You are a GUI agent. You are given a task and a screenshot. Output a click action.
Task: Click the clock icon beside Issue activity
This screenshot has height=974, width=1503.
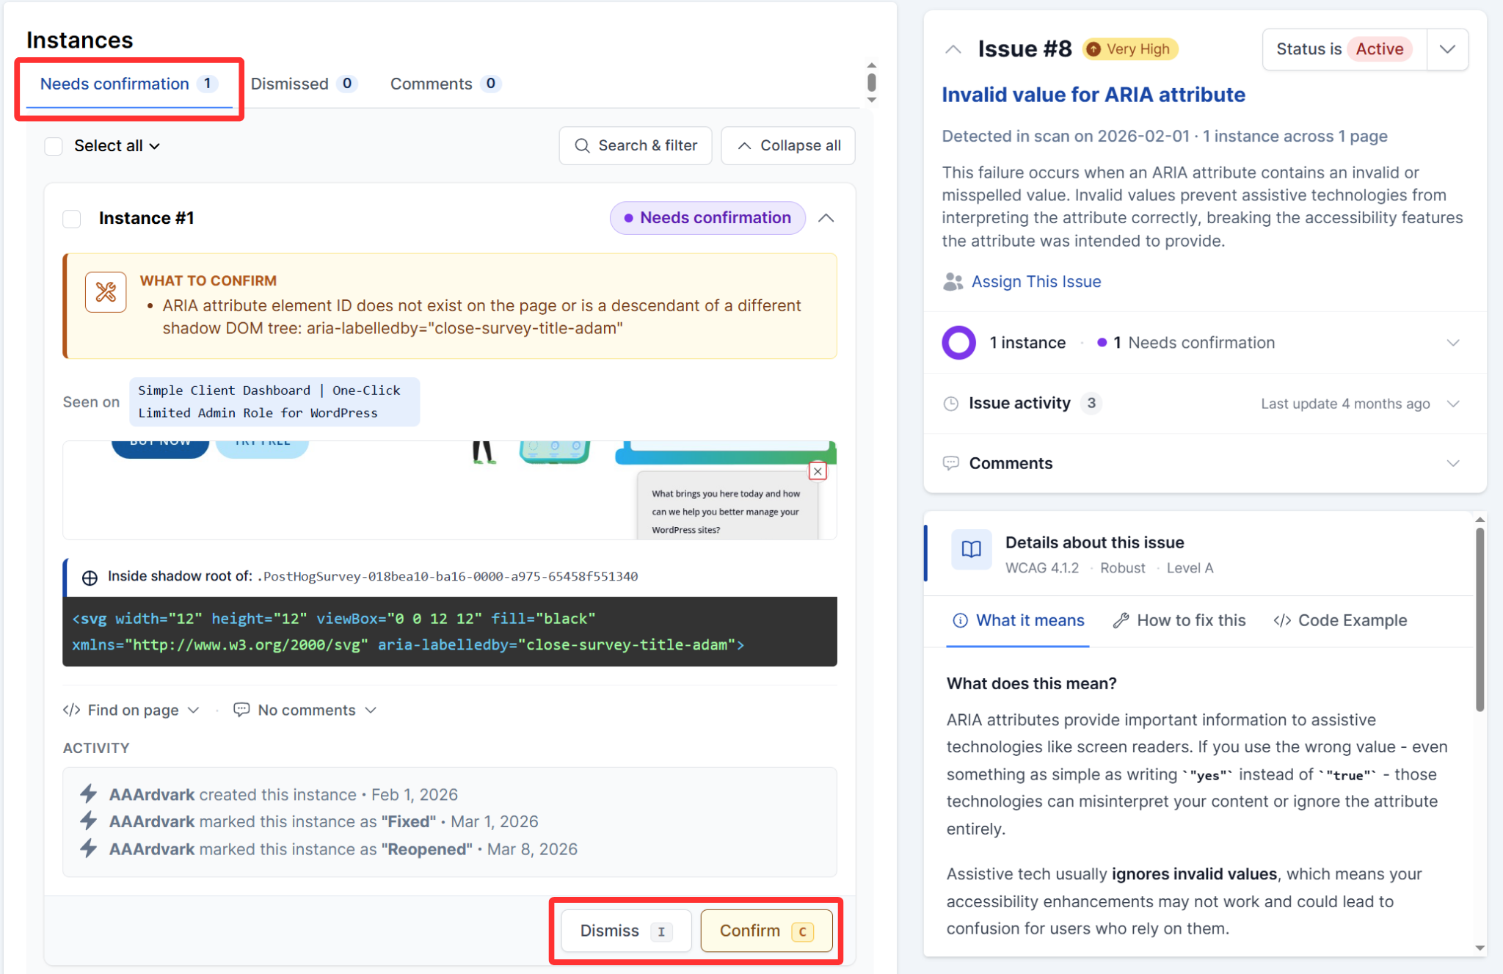pos(951,404)
